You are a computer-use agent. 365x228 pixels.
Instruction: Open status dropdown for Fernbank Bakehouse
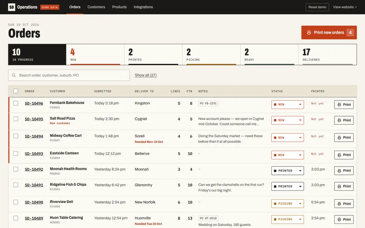click(x=288, y=104)
